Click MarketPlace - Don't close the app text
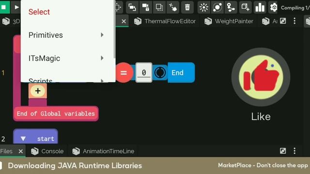 [x=263, y=165]
